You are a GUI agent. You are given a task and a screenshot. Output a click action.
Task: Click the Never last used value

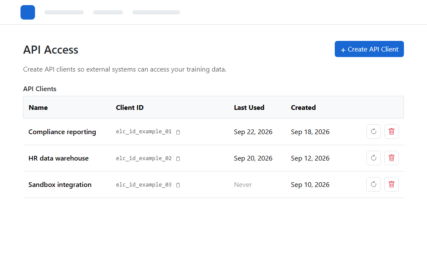coord(243,185)
